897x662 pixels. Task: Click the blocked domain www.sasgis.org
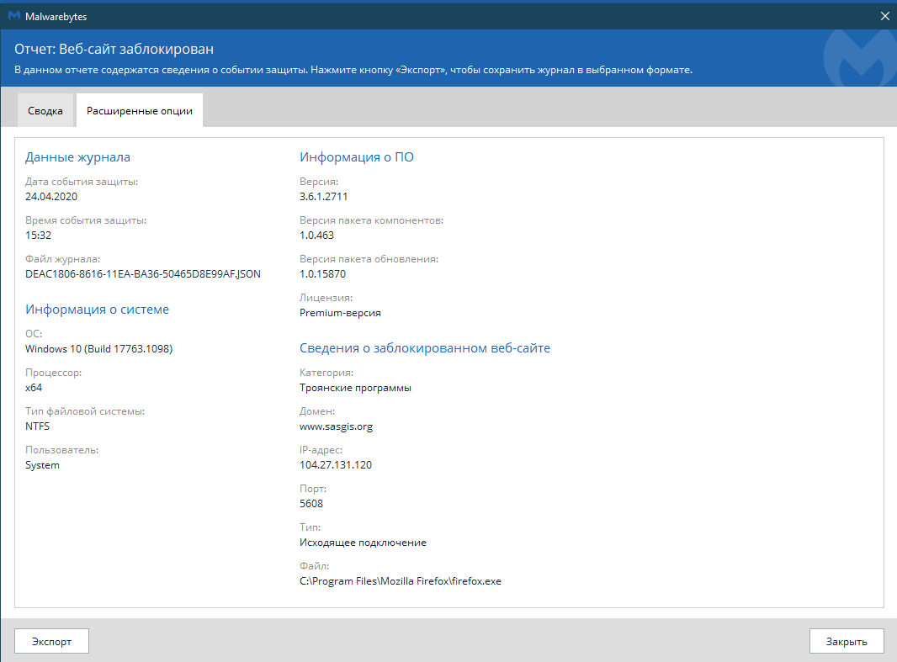tap(336, 426)
